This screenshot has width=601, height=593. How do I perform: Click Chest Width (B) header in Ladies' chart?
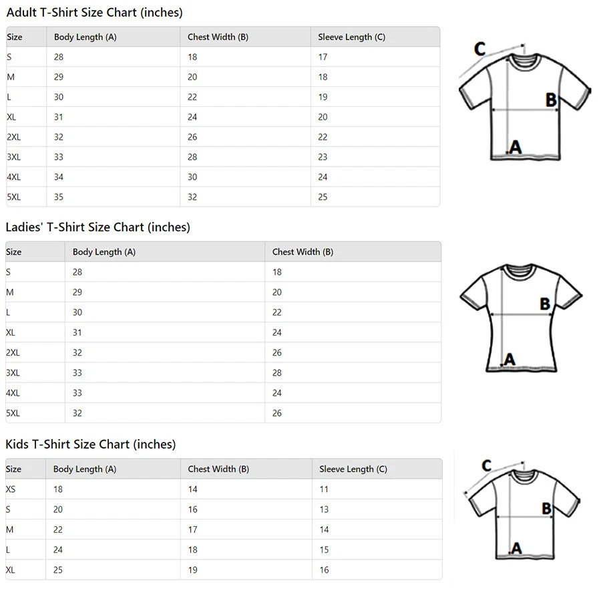pos(303,252)
